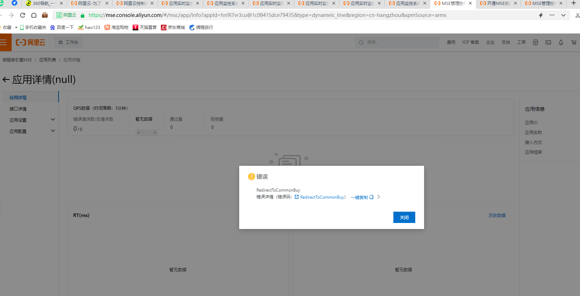Open 手机收藏夹 bookmark

[33, 28]
